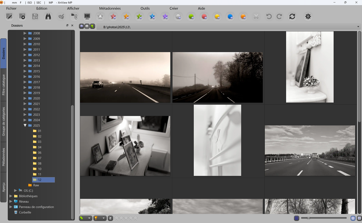Go back with the left navigation arrow
The width and height of the screenshot is (362, 223).
tap(82, 26)
